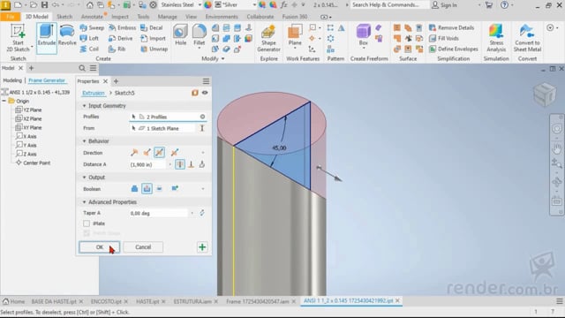The width and height of the screenshot is (565, 318).
Task: Click the Cancel button
Action: click(143, 247)
